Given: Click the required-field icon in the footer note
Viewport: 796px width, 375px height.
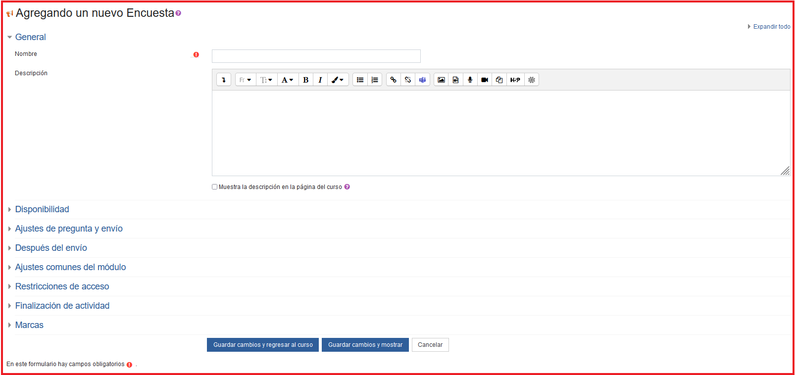Looking at the screenshot, I should coord(130,365).
